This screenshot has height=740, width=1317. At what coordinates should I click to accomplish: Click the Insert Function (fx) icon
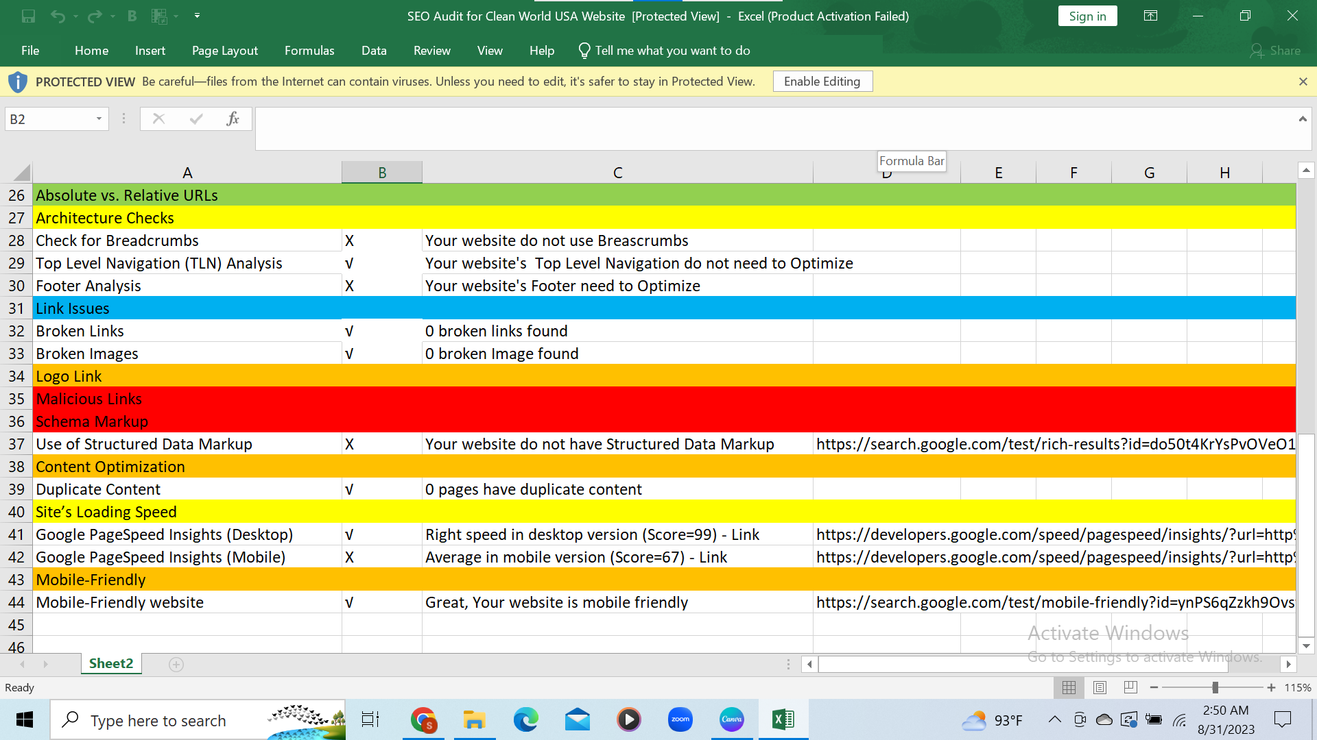pos(233,119)
